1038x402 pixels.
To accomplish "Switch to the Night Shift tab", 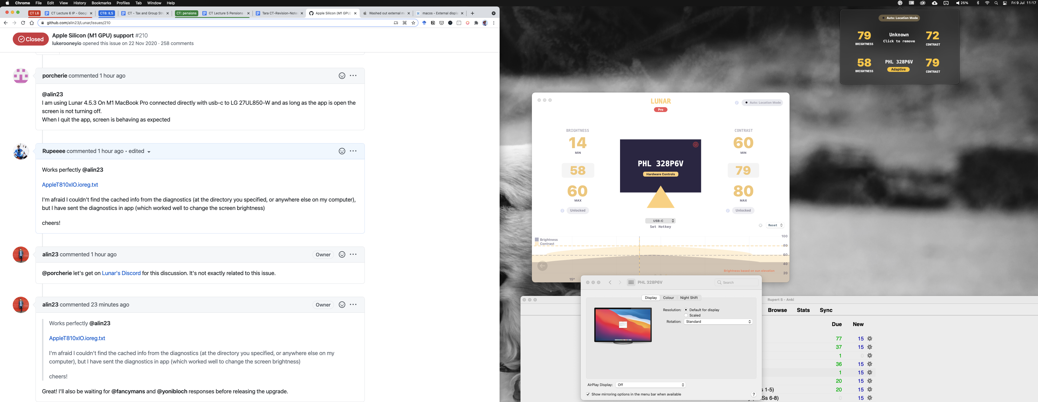I will 689,298.
